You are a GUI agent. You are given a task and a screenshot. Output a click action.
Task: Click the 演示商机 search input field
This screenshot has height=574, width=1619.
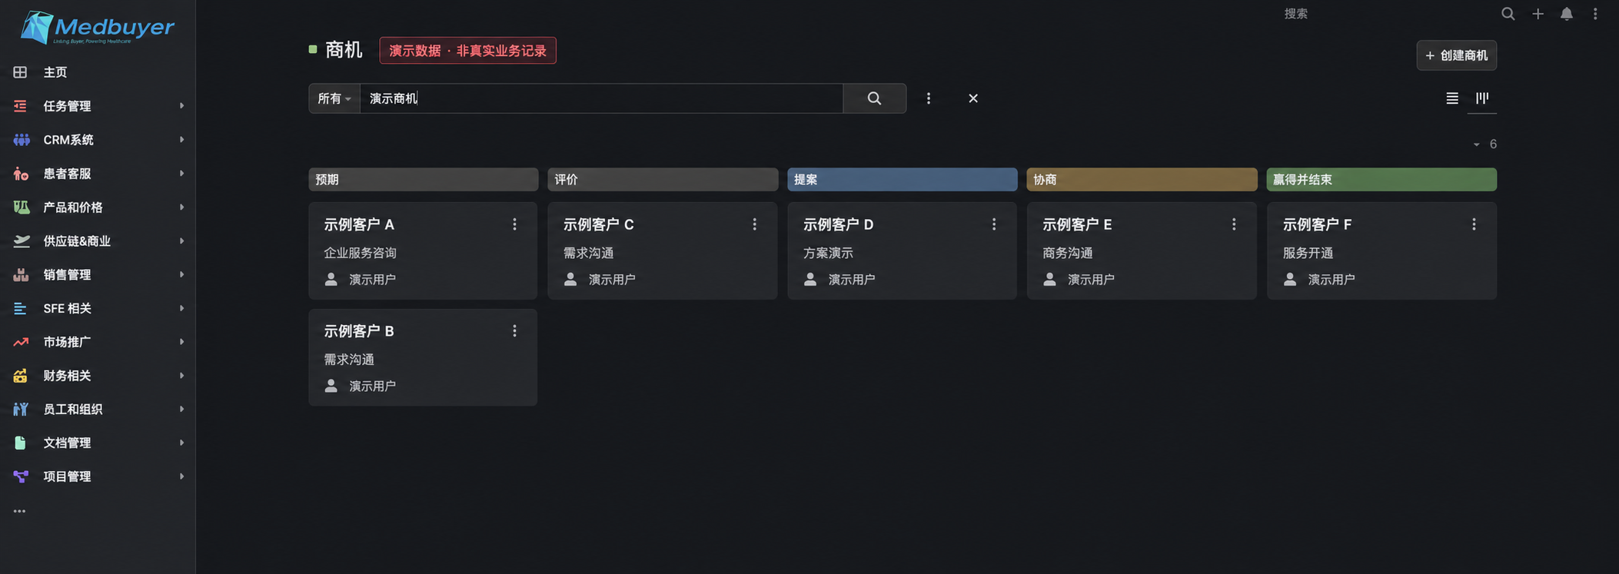click(x=601, y=98)
